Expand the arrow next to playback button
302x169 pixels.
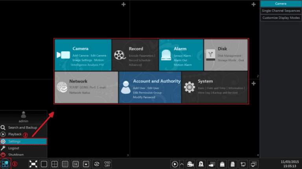tap(181, 164)
